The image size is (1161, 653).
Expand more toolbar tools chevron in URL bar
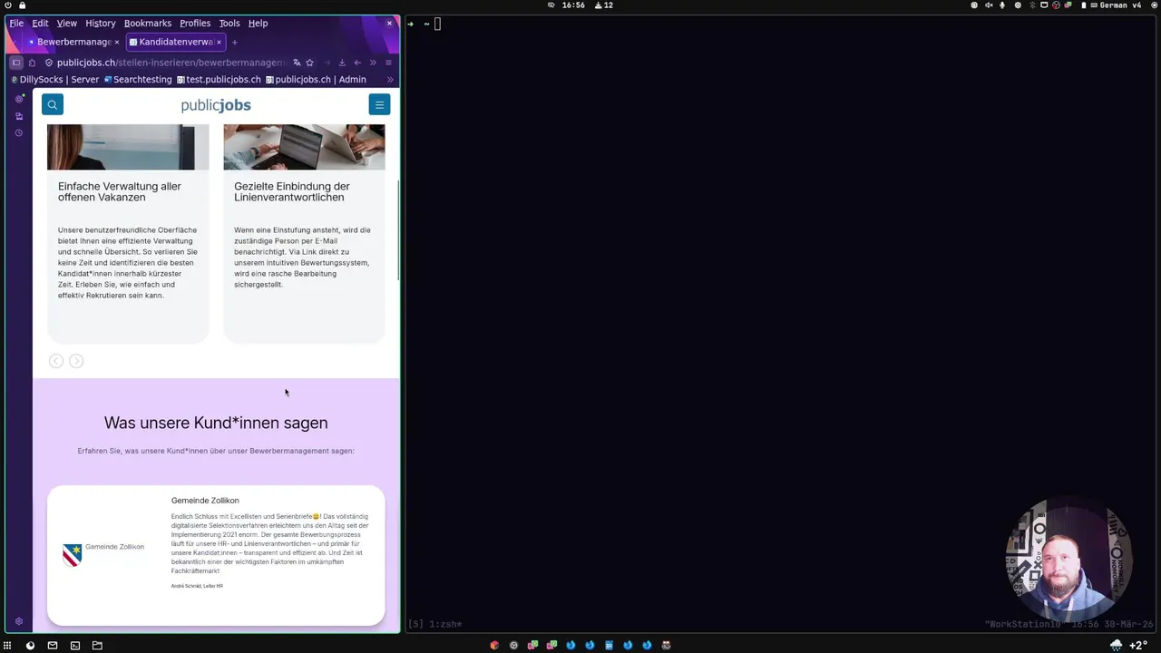pyautogui.click(x=373, y=63)
